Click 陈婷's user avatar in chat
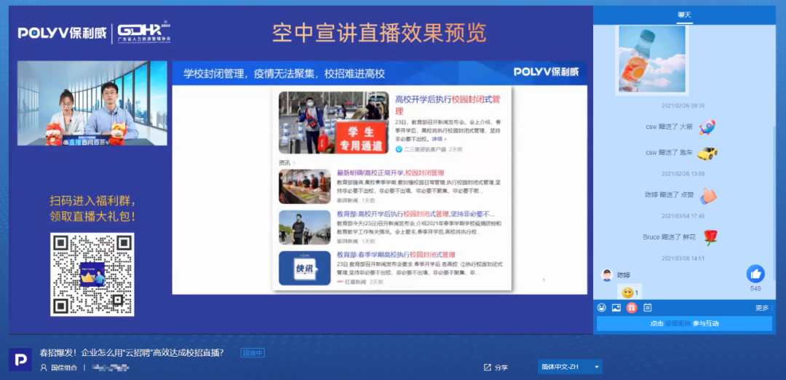The image size is (786, 380). (606, 275)
